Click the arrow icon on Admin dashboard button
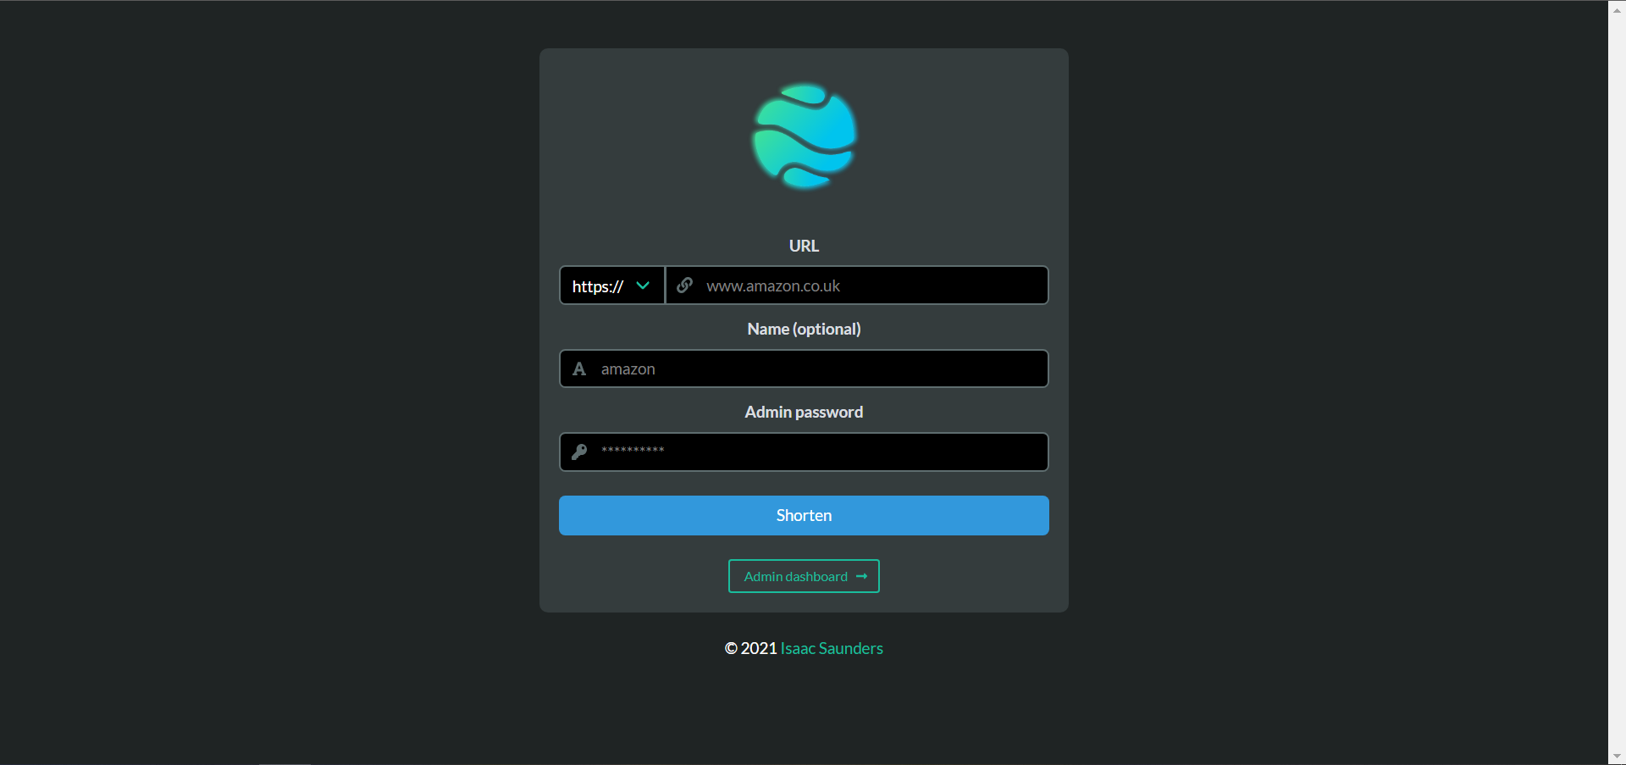The image size is (1626, 765). tap(861, 576)
